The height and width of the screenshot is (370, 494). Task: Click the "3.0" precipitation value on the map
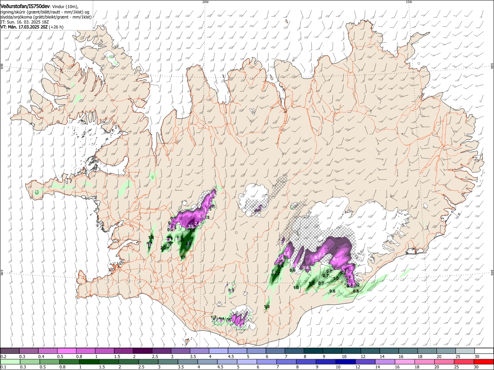[x=345, y=271]
